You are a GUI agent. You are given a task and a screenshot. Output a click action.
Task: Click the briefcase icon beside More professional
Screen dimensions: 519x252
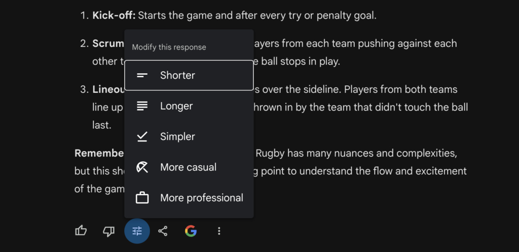pos(142,198)
